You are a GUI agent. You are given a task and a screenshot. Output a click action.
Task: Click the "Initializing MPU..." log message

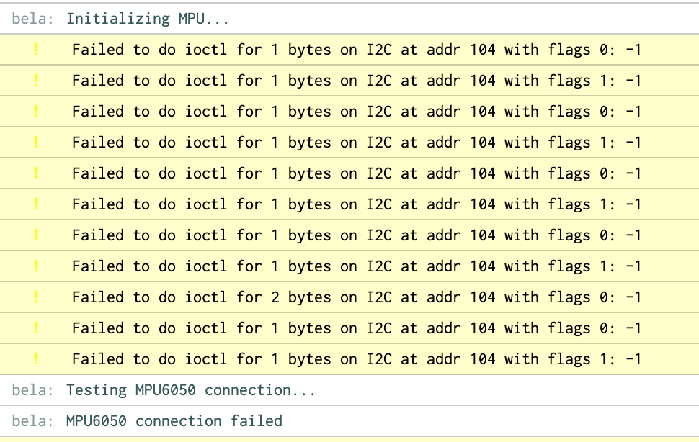(x=148, y=19)
